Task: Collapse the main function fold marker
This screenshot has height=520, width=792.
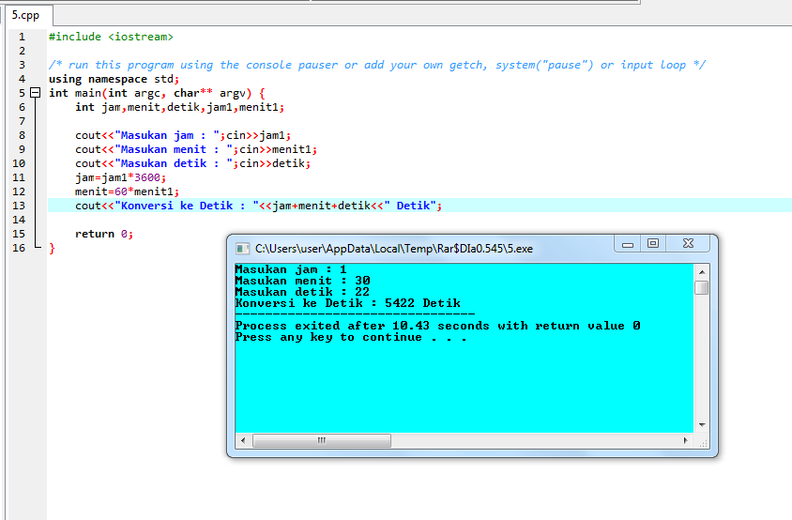Action: [x=35, y=93]
